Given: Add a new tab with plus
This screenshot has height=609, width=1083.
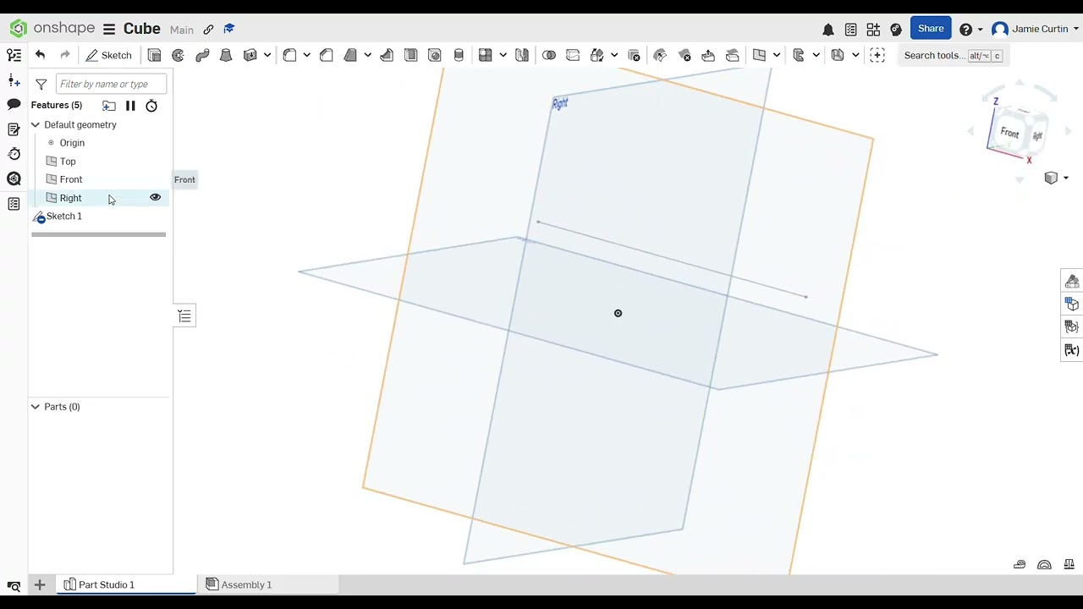Looking at the screenshot, I should 39,584.
